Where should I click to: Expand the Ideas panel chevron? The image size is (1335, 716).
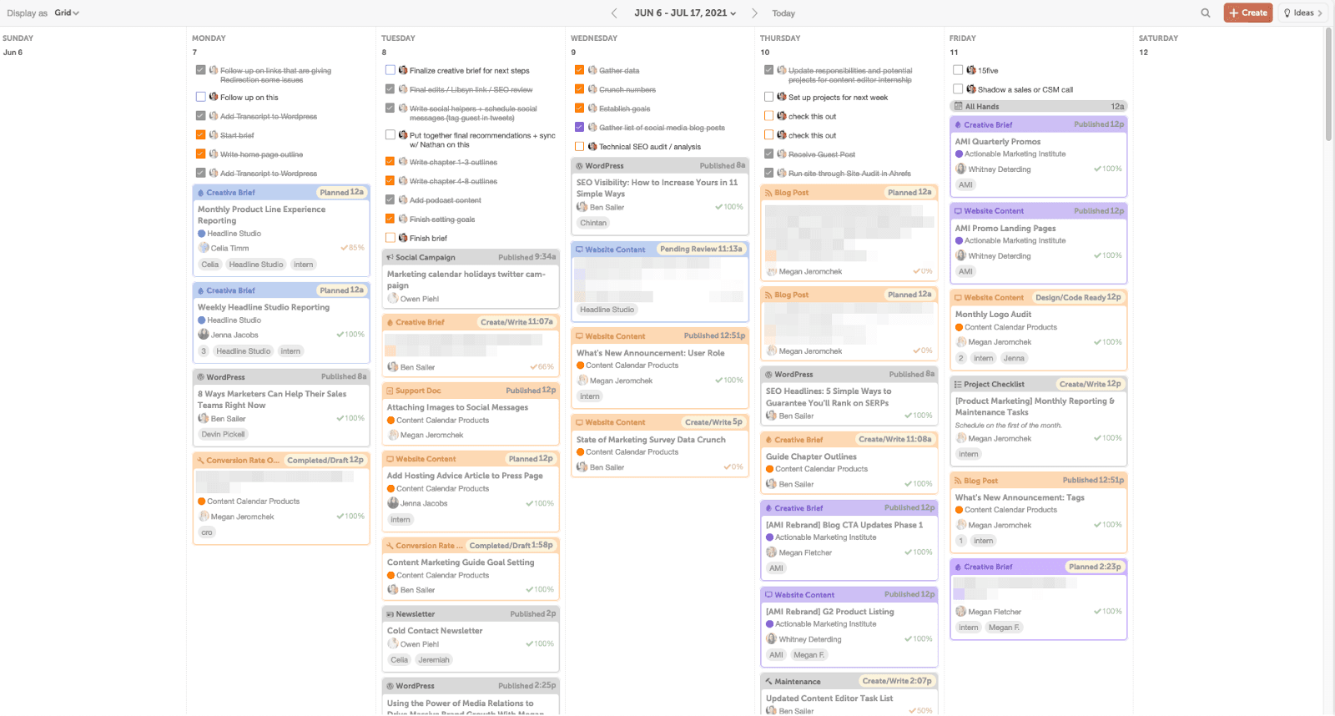coord(1320,13)
